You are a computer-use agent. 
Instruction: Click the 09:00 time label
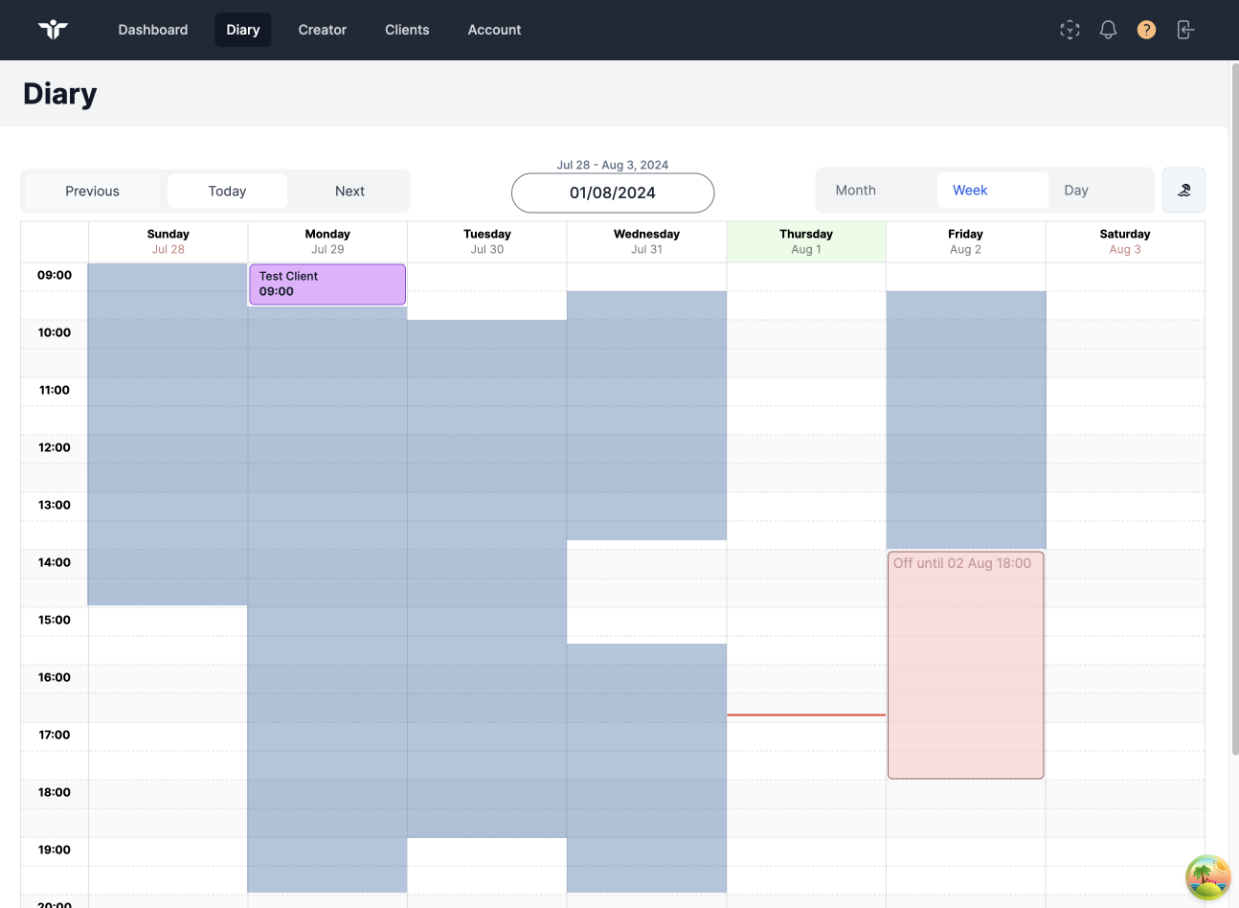[x=55, y=275]
